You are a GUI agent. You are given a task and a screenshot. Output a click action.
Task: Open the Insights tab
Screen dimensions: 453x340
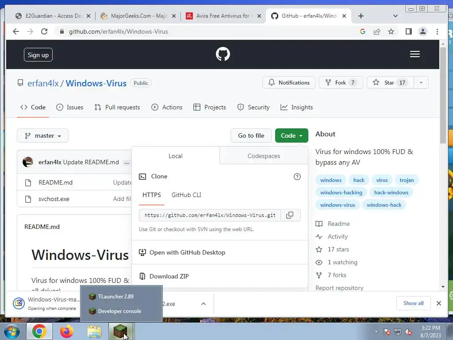[x=297, y=107]
